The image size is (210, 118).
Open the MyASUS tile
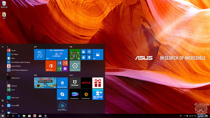tap(98, 94)
